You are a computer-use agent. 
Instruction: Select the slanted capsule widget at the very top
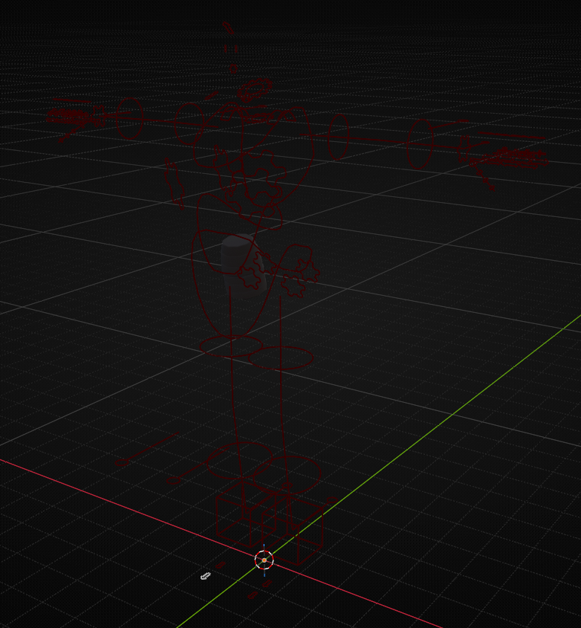(x=228, y=27)
